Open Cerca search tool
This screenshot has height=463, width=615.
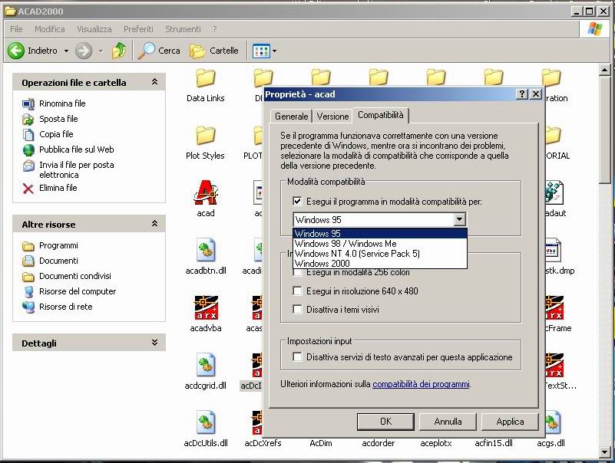pyautogui.click(x=158, y=51)
